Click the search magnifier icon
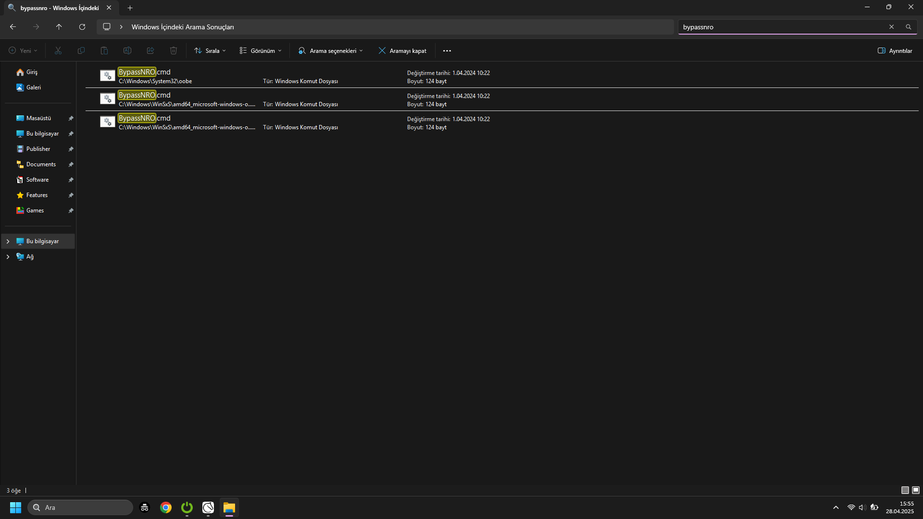 click(x=908, y=27)
